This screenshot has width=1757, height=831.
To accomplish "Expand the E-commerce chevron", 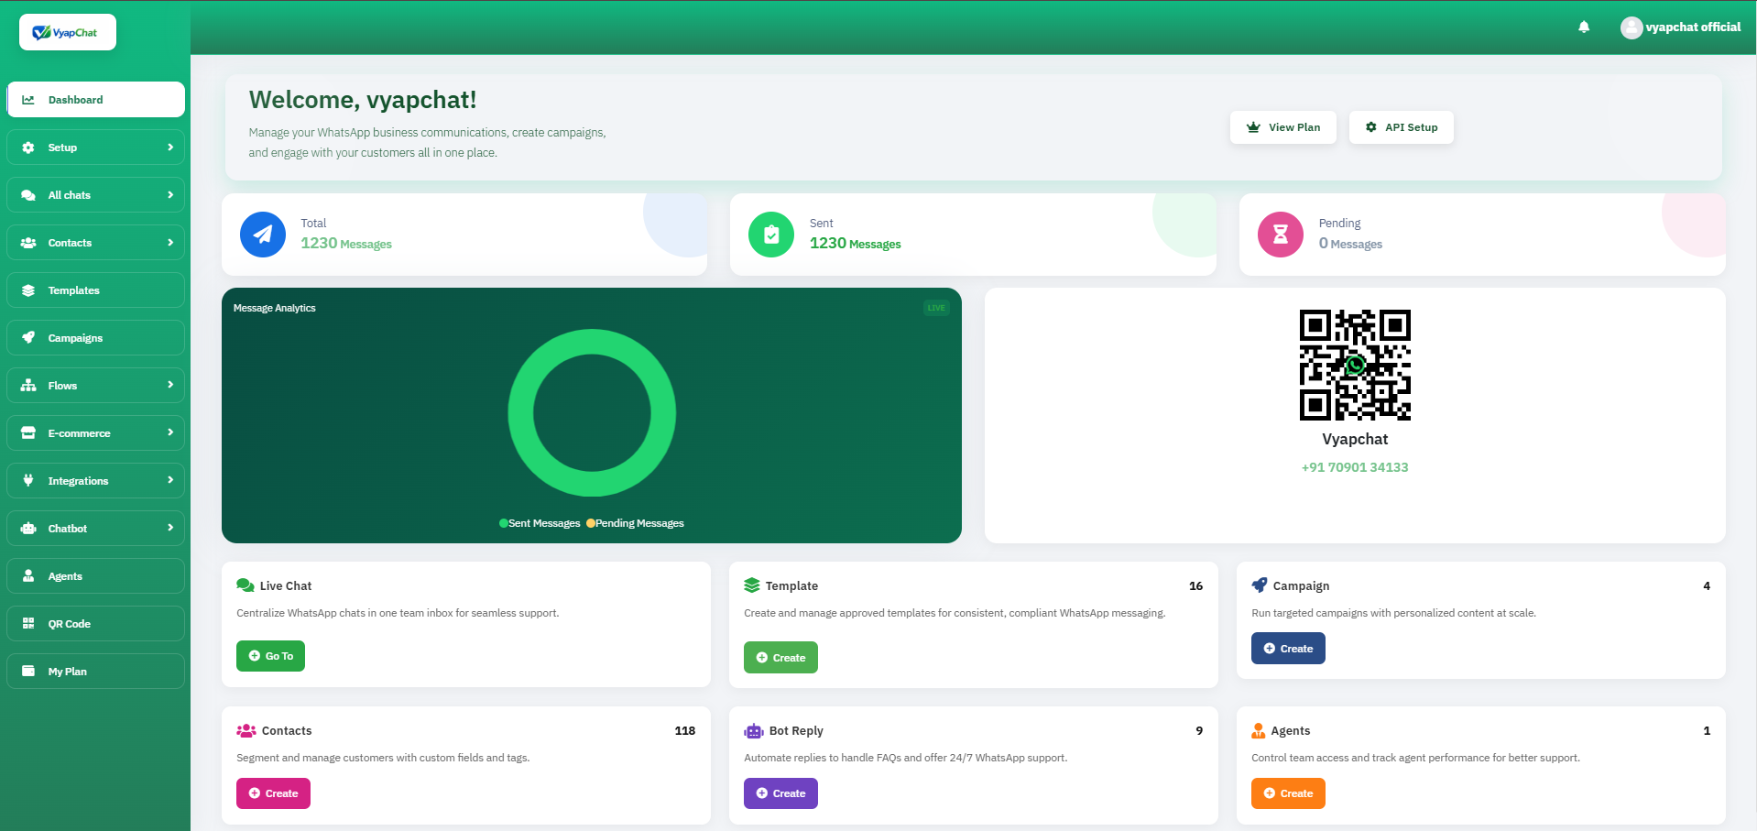I will tap(170, 432).
